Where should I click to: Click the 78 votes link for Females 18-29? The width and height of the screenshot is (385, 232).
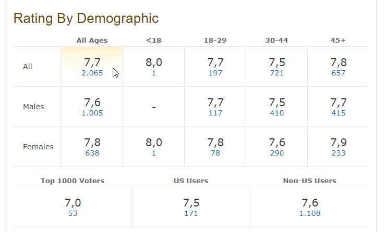click(215, 153)
